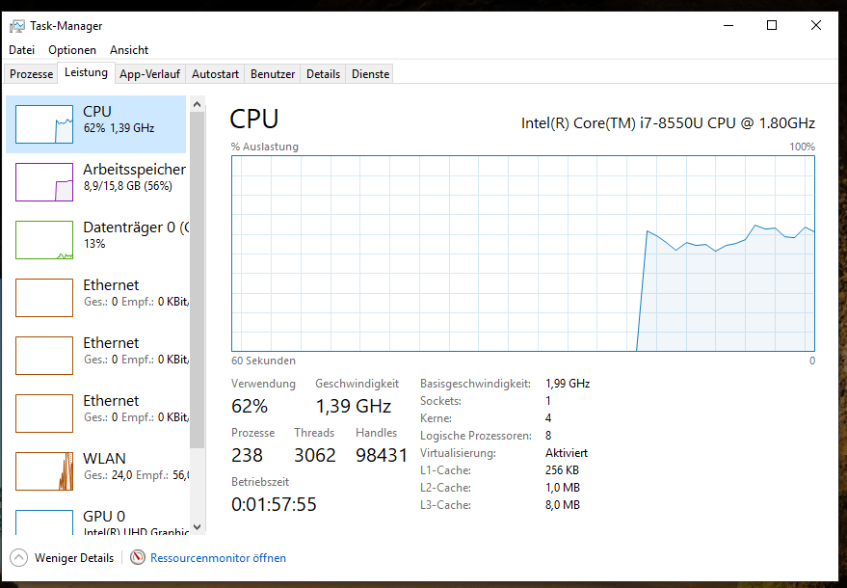
Task: Click the Ressourcenmonitor öffnen link
Action: pyautogui.click(x=218, y=558)
